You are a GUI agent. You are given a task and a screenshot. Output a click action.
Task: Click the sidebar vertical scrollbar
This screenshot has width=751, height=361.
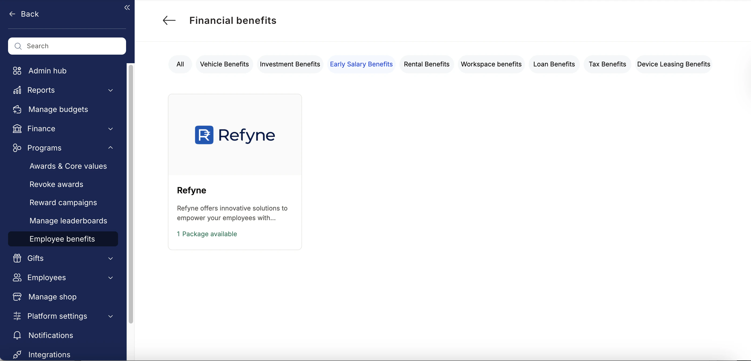coord(131,194)
